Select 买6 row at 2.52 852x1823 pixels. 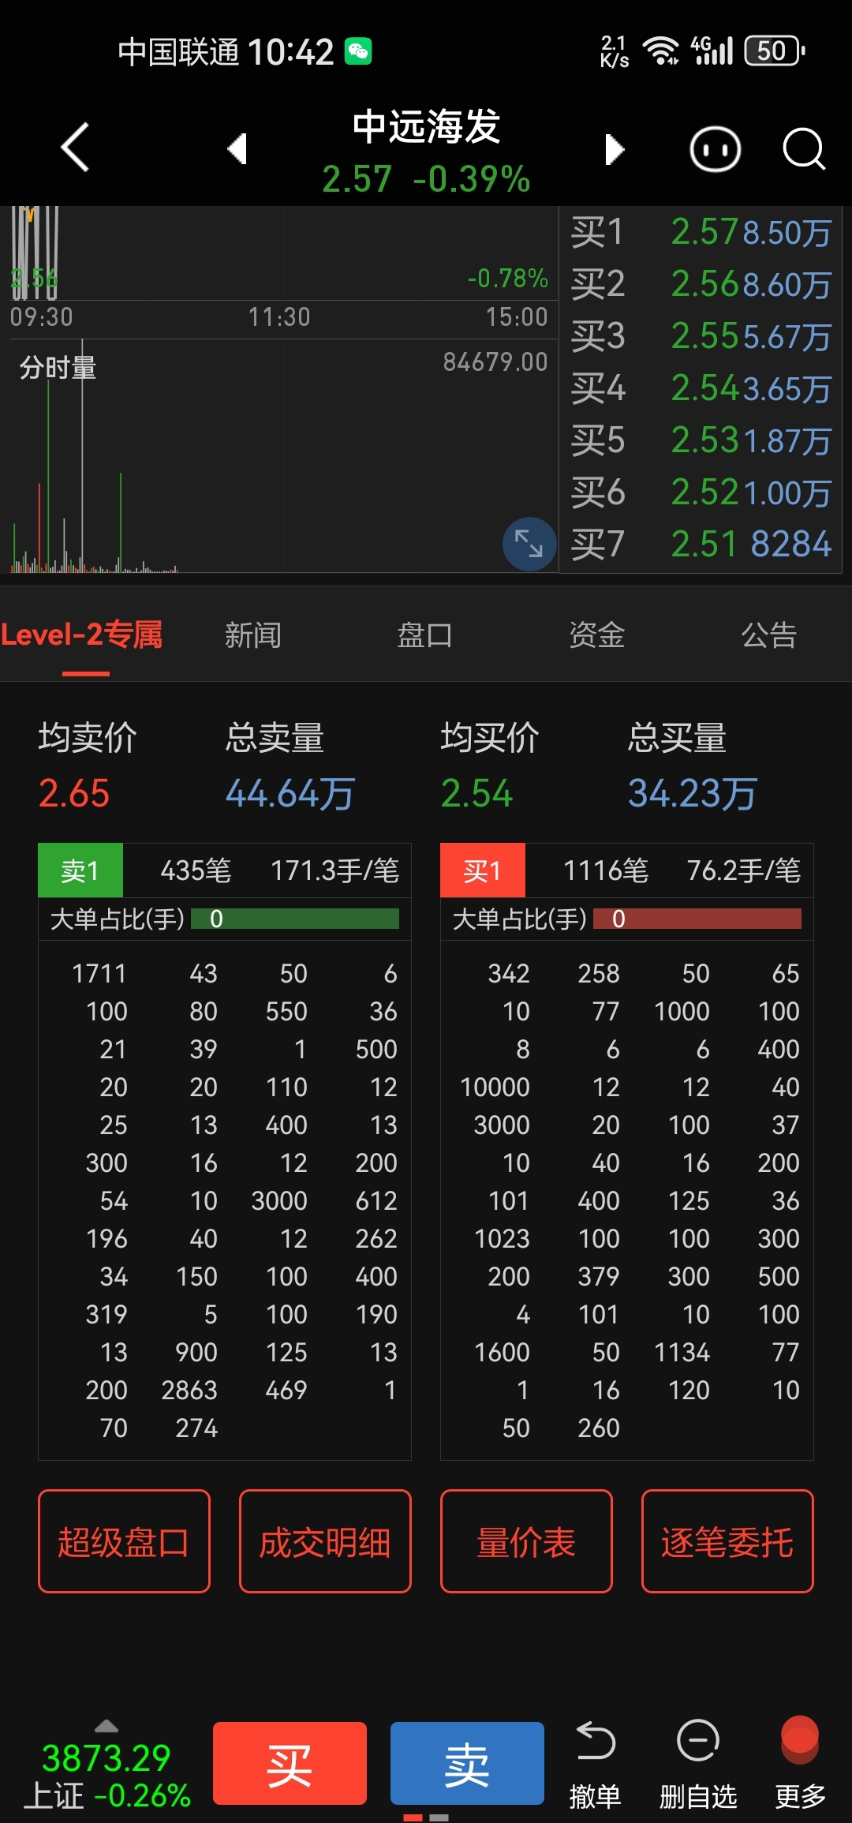coord(701,492)
